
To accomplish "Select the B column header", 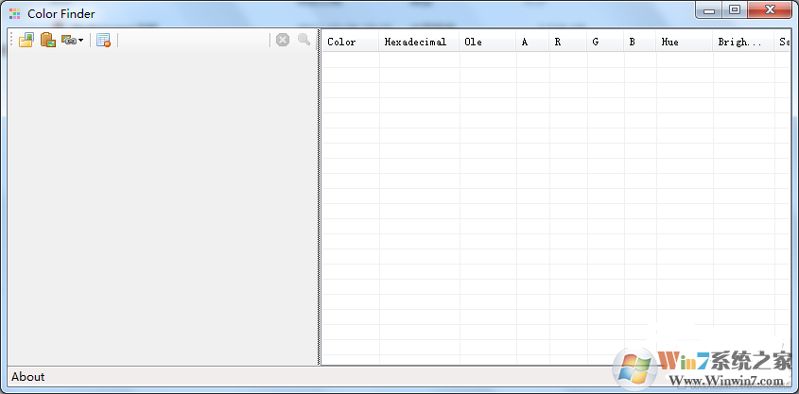I will click(639, 42).
